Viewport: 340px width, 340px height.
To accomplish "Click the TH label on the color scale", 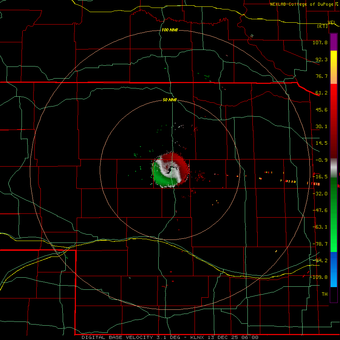I will pos(325,294).
